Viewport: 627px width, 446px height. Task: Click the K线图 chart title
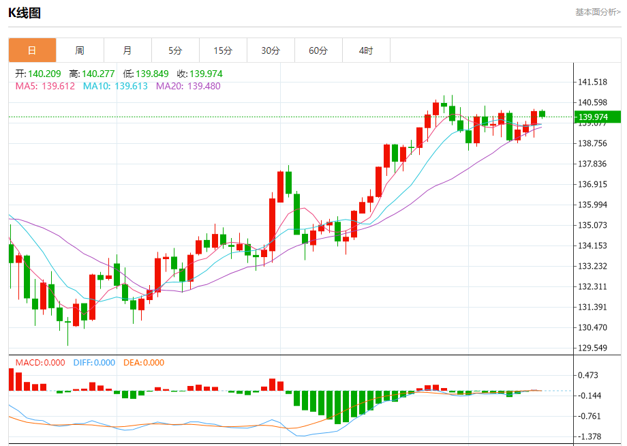point(25,13)
